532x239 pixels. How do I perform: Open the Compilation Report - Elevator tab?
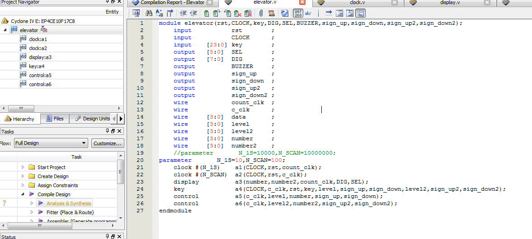[172, 3]
